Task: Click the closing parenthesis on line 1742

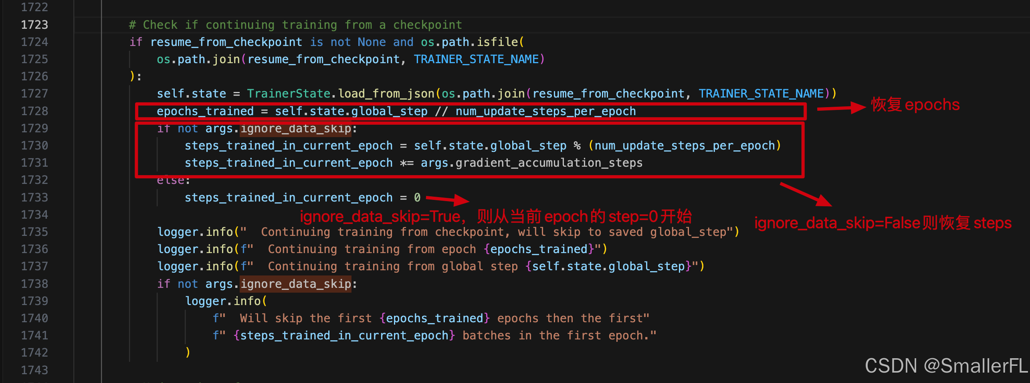Action: (188, 353)
